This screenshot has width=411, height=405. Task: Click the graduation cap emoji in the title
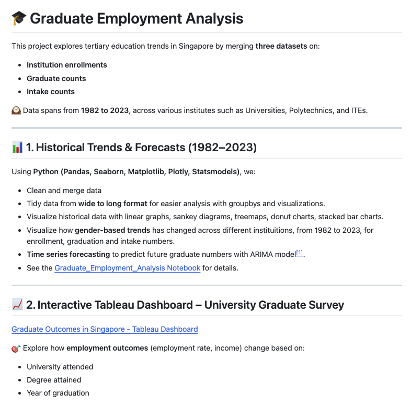[18, 19]
